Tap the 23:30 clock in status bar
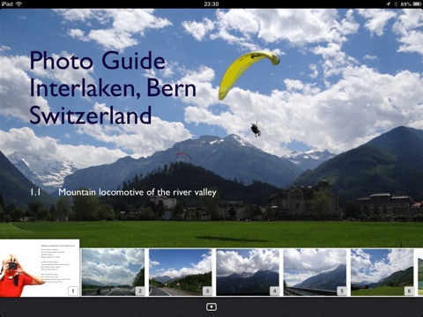423x317 pixels. pyautogui.click(x=211, y=4)
